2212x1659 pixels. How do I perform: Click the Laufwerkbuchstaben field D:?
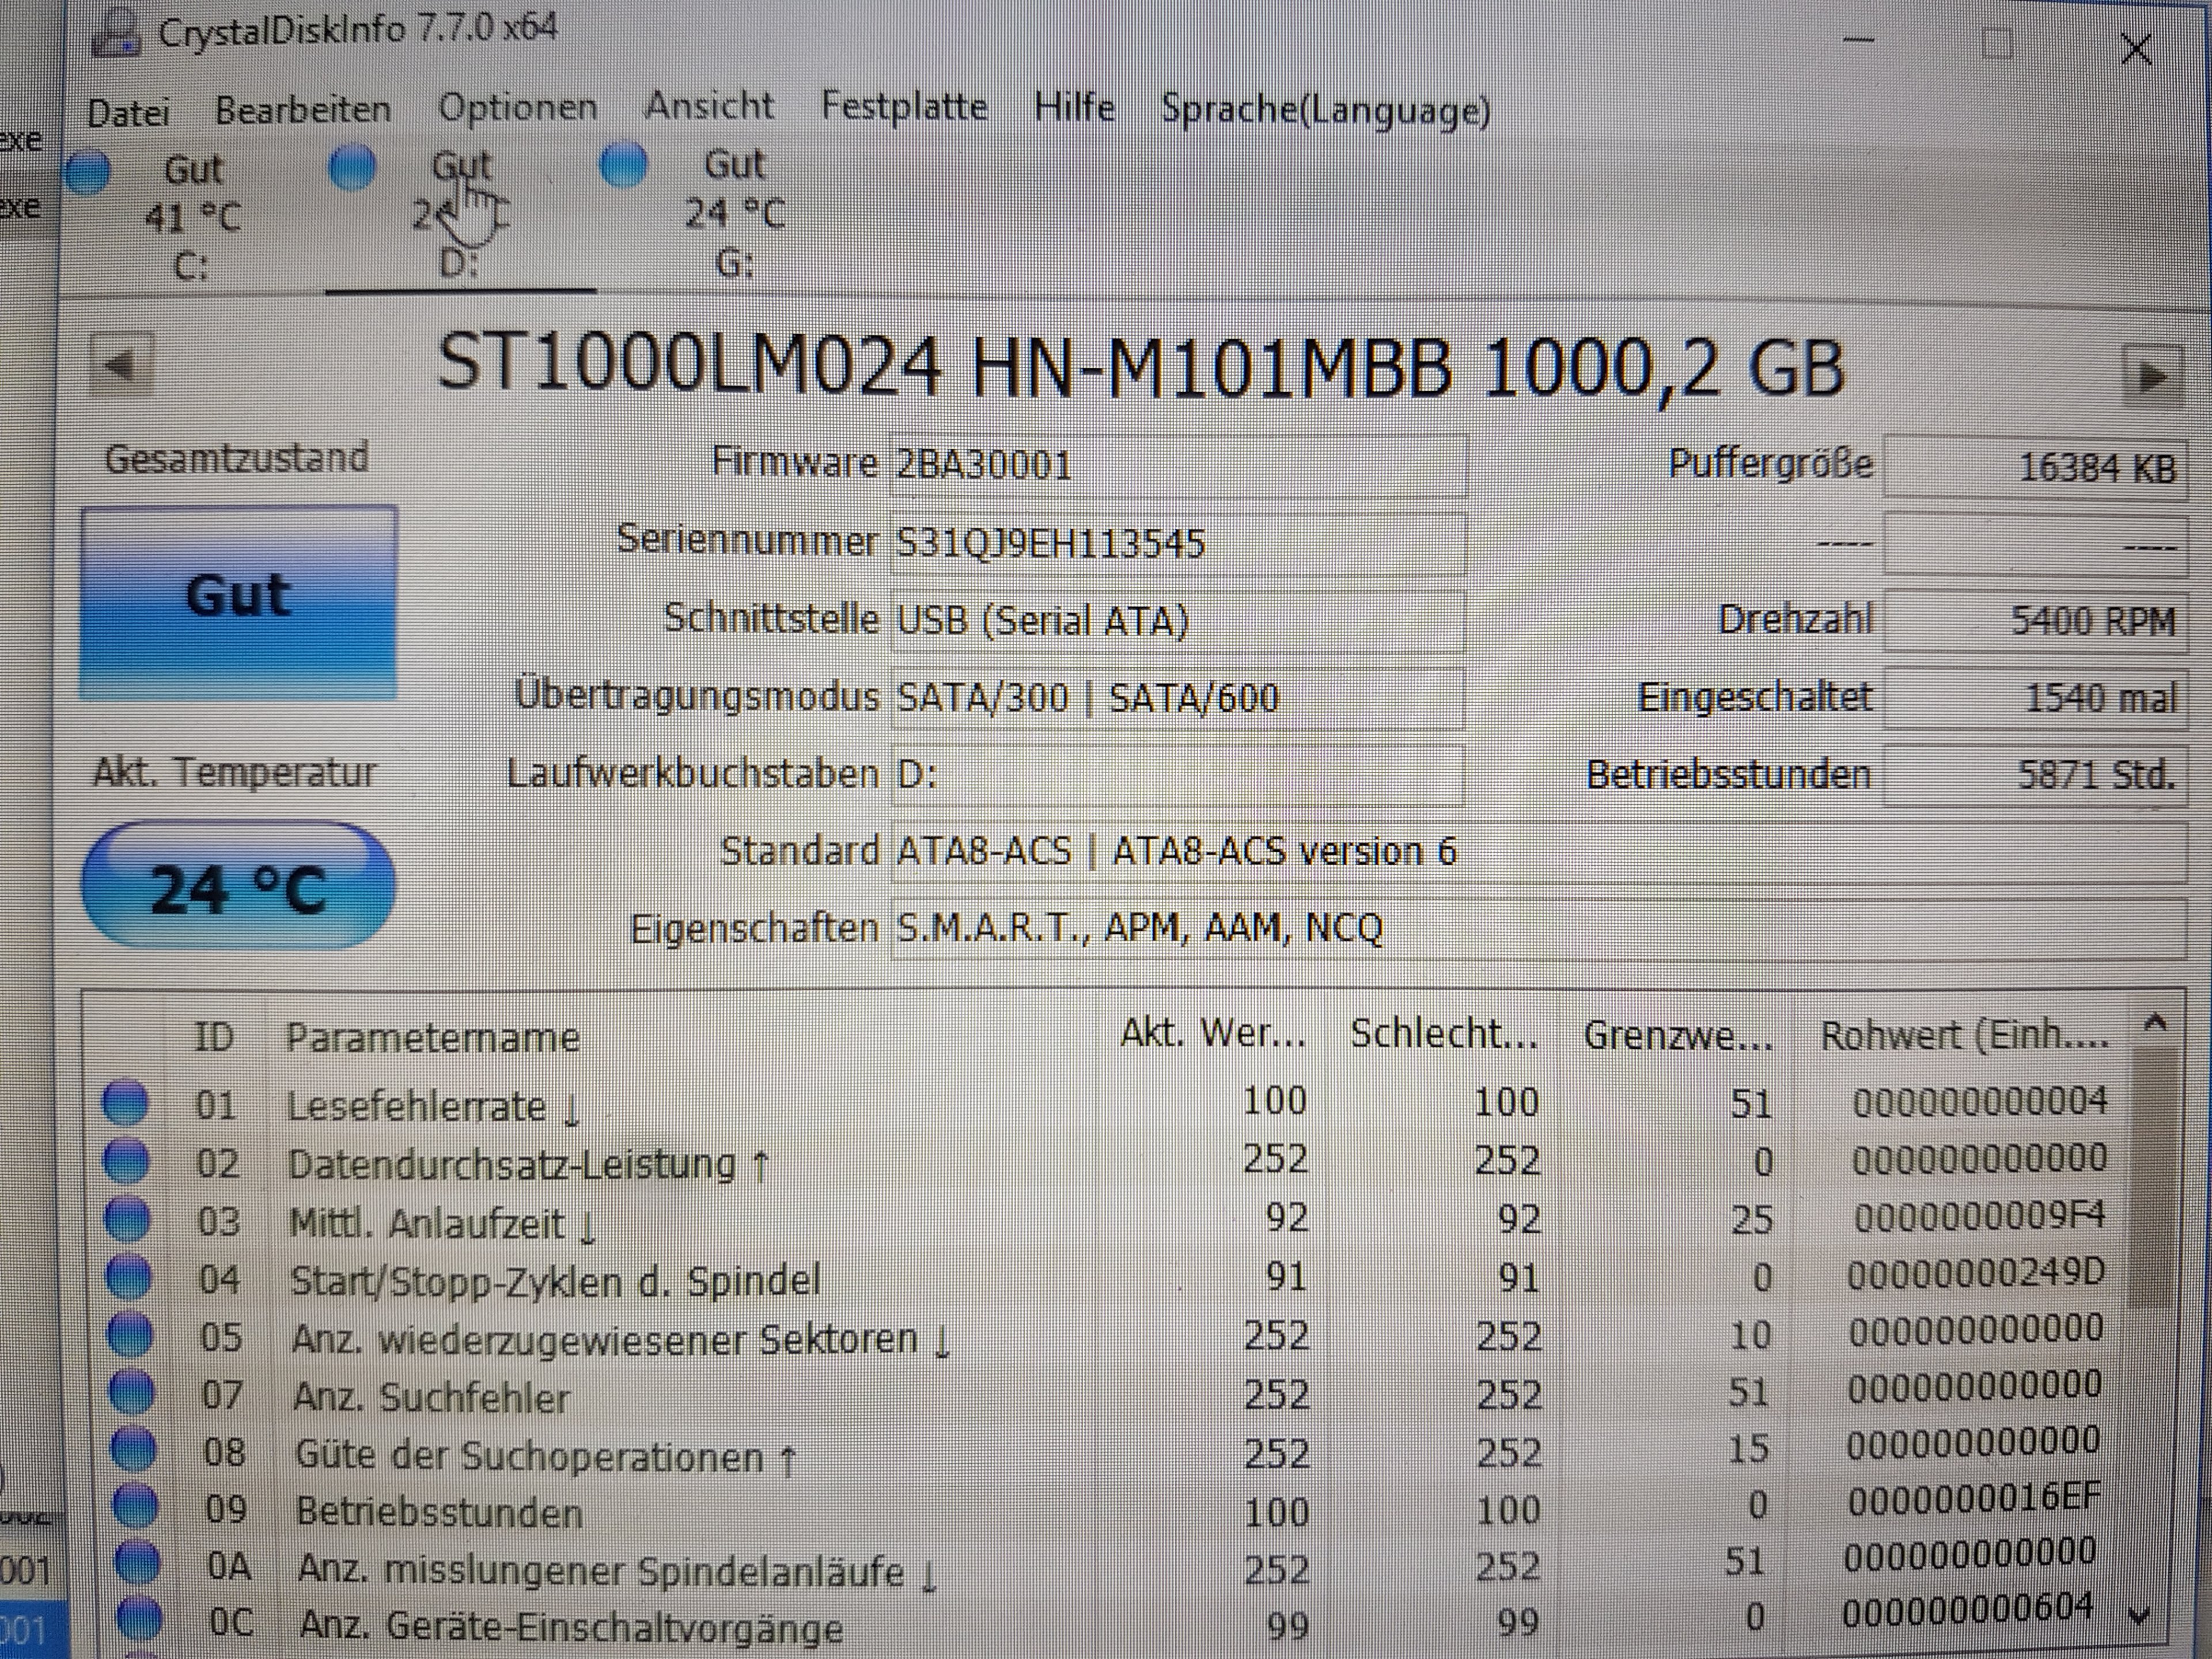1178,775
